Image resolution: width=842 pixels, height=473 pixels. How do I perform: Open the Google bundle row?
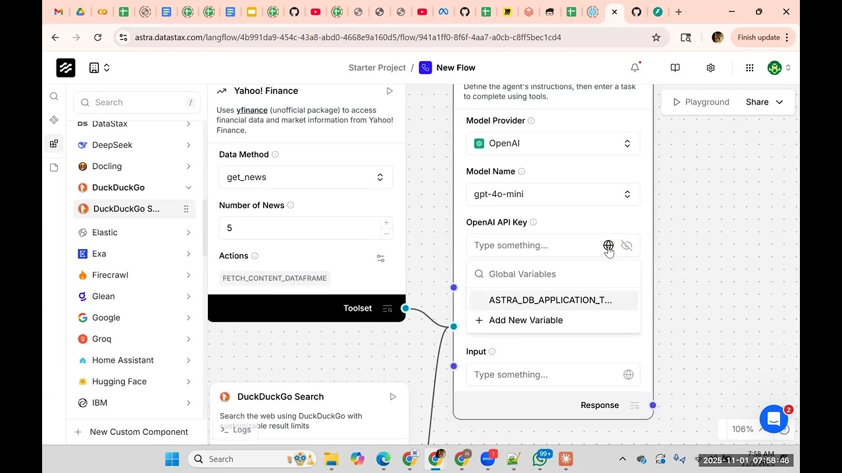tap(134, 317)
